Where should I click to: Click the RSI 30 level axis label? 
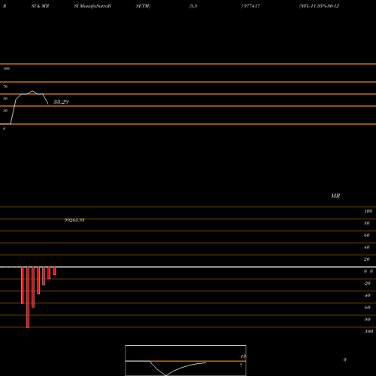(5, 111)
